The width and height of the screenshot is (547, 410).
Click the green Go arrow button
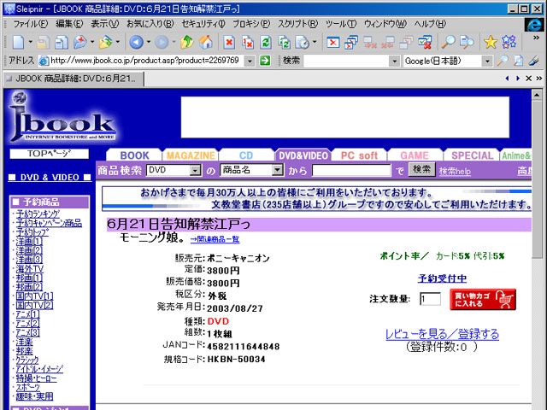[x=265, y=61]
